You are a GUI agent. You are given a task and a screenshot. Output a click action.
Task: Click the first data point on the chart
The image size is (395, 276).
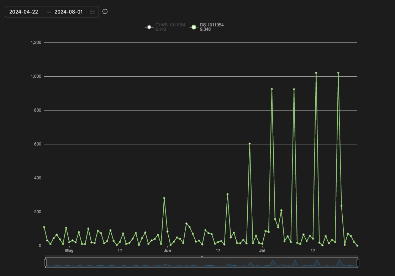(x=44, y=227)
